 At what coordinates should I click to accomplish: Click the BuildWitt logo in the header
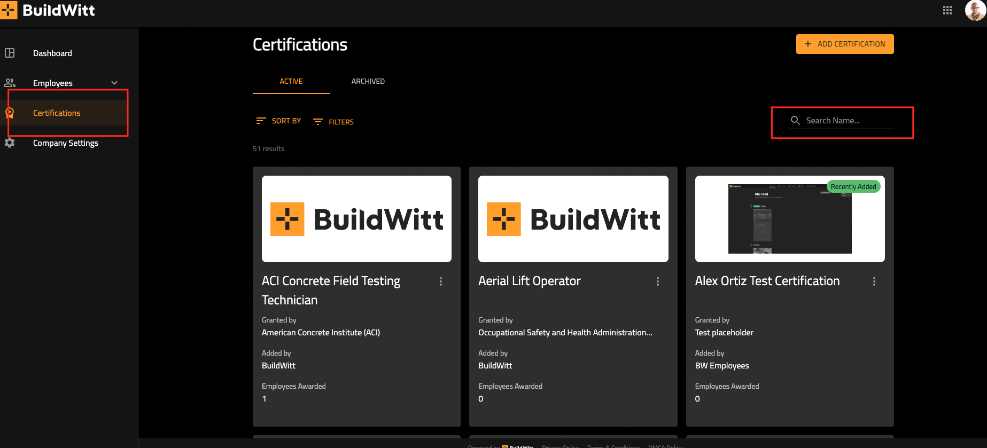[x=48, y=10]
